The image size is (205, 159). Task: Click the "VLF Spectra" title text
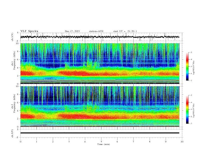pyautogui.click(x=29, y=31)
